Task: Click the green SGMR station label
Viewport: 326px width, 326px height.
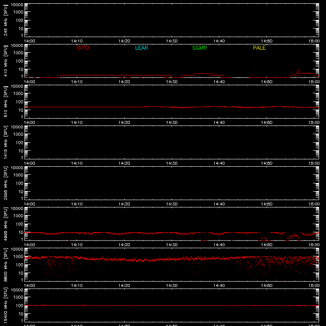Action: tap(199, 48)
